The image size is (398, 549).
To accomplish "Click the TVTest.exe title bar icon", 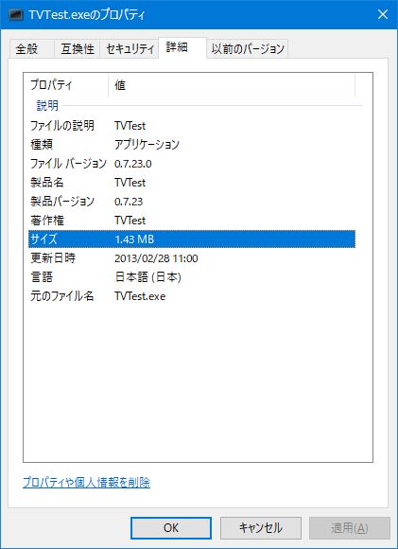I will (16, 15).
